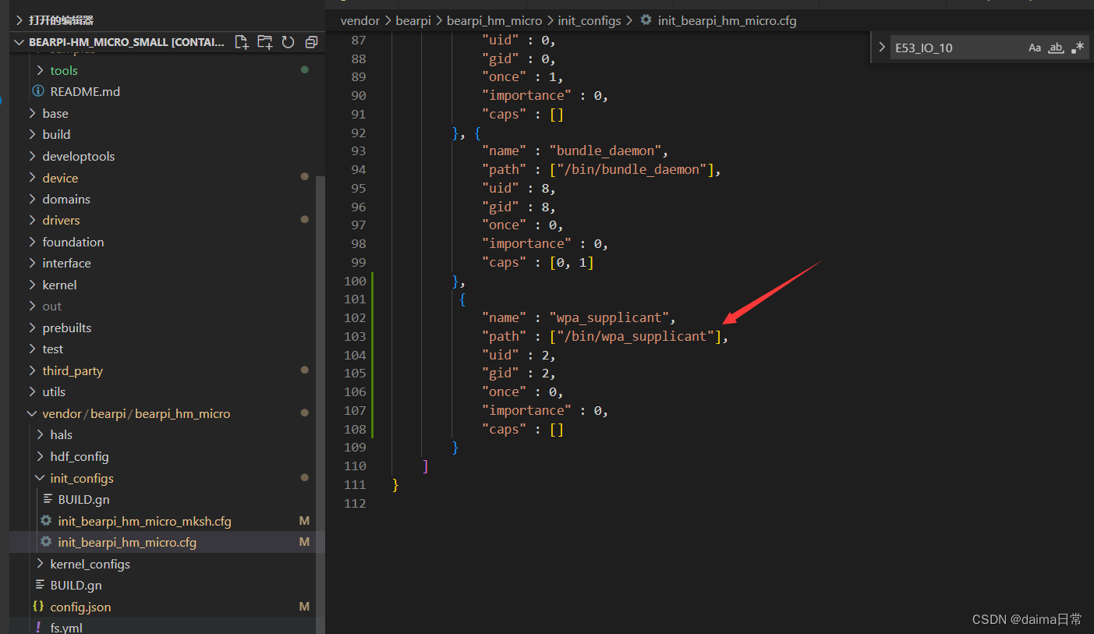Click bearpi in the breadcrumb path

(413, 21)
